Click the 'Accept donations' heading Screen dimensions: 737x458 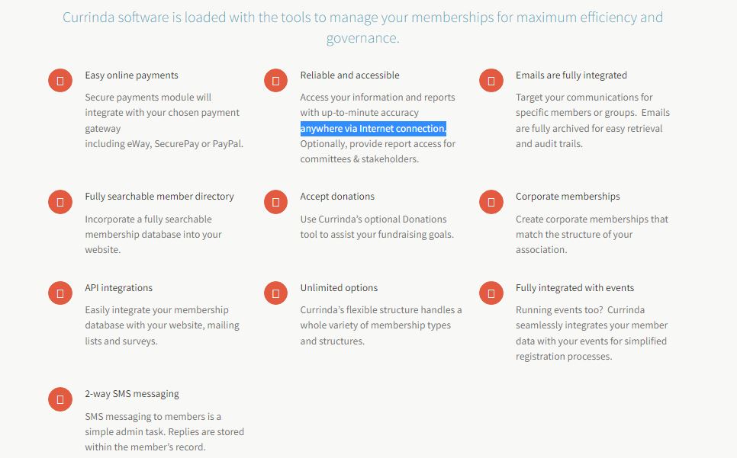[337, 197]
